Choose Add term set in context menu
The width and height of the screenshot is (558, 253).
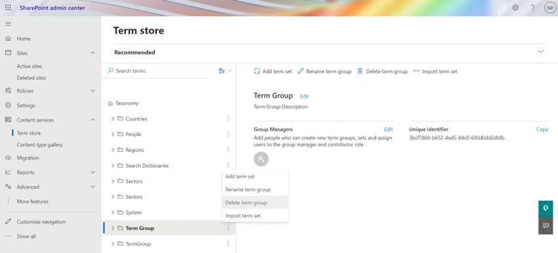tap(255, 176)
